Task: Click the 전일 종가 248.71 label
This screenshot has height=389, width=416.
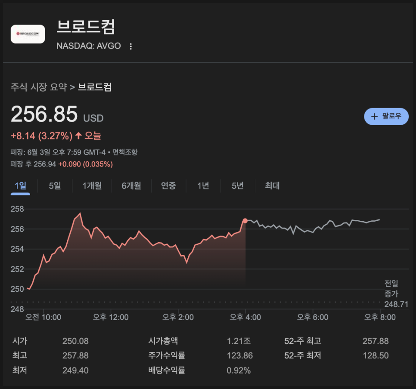Action: coord(396,294)
